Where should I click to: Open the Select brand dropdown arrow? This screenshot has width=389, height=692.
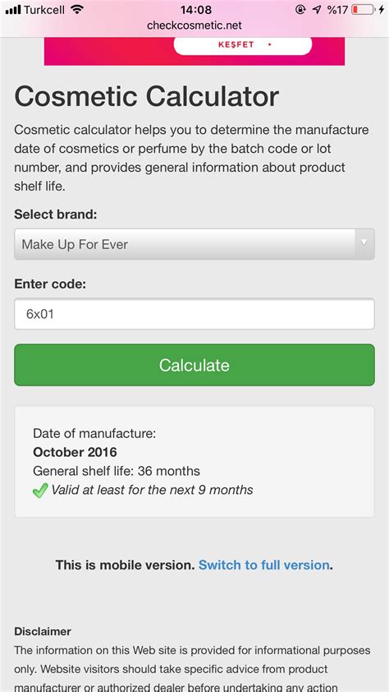[x=364, y=242]
